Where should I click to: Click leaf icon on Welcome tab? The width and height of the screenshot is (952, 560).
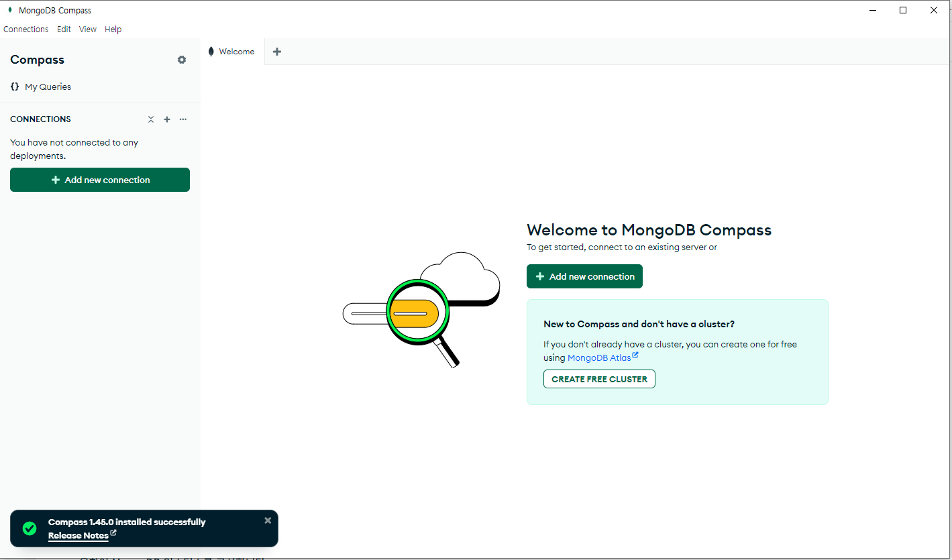(x=211, y=52)
